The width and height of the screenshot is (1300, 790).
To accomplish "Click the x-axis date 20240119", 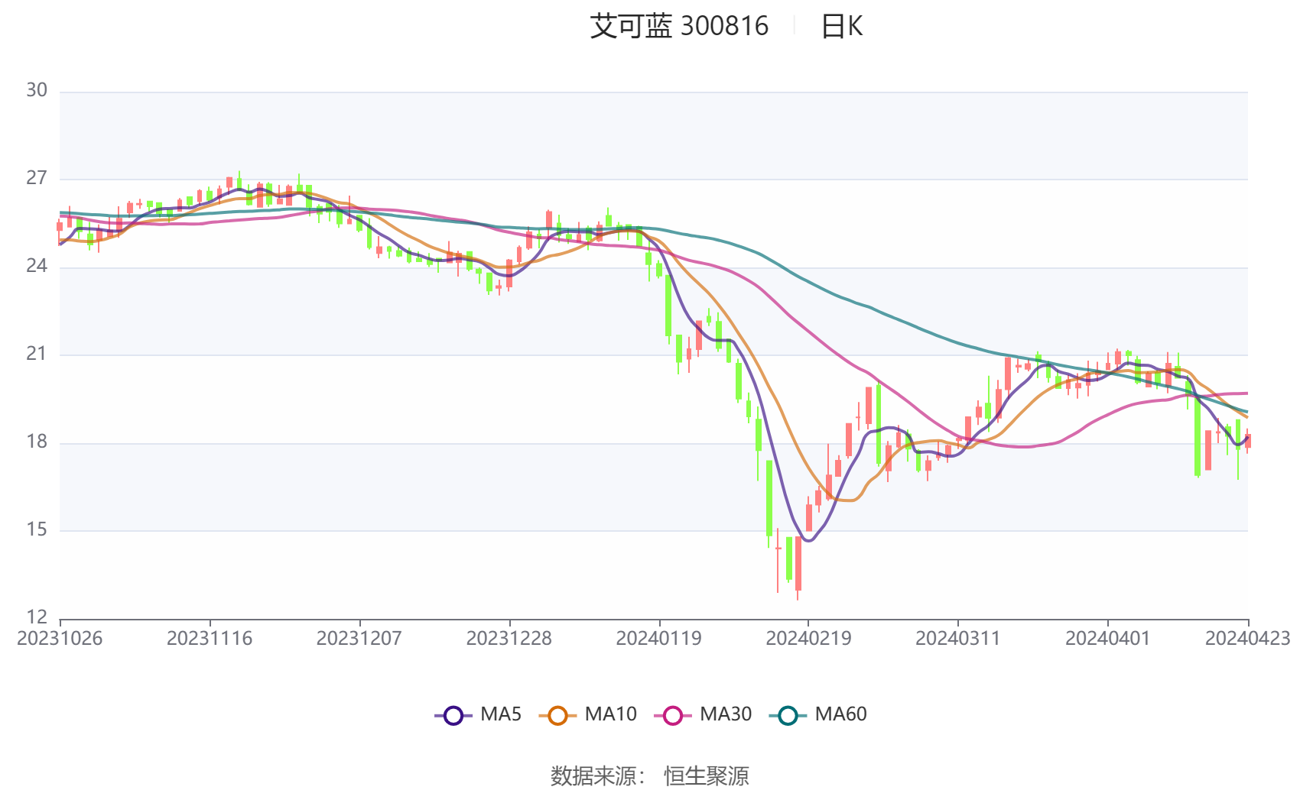I will coord(659,639).
